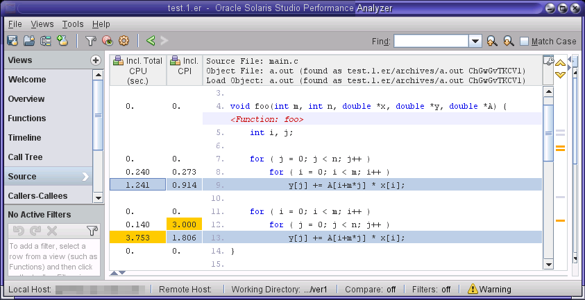Click source line 9 statement
Viewport: 585px width, 300px height.
372,185
